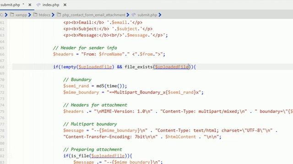Image resolution: width=293 pixels, height=164 pixels.
Task: Click the '// Multipart boundary' comment
Action: 90,124
